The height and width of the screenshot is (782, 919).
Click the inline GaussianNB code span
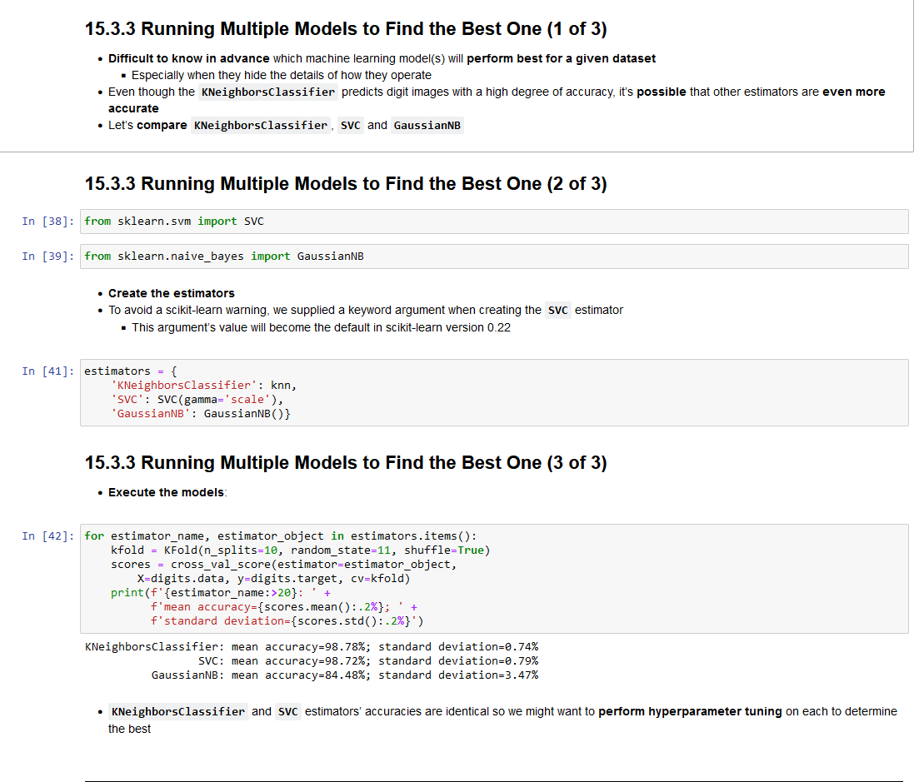tap(427, 125)
